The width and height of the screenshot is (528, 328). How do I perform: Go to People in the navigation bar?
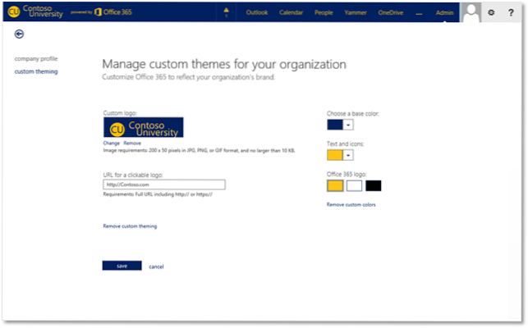point(324,12)
